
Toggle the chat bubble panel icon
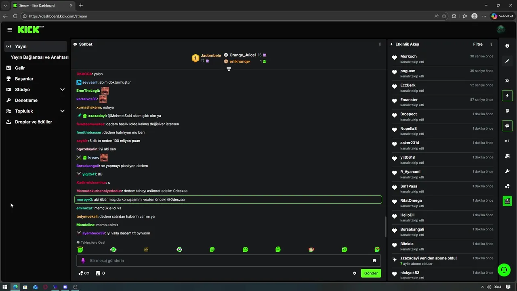[x=507, y=126]
